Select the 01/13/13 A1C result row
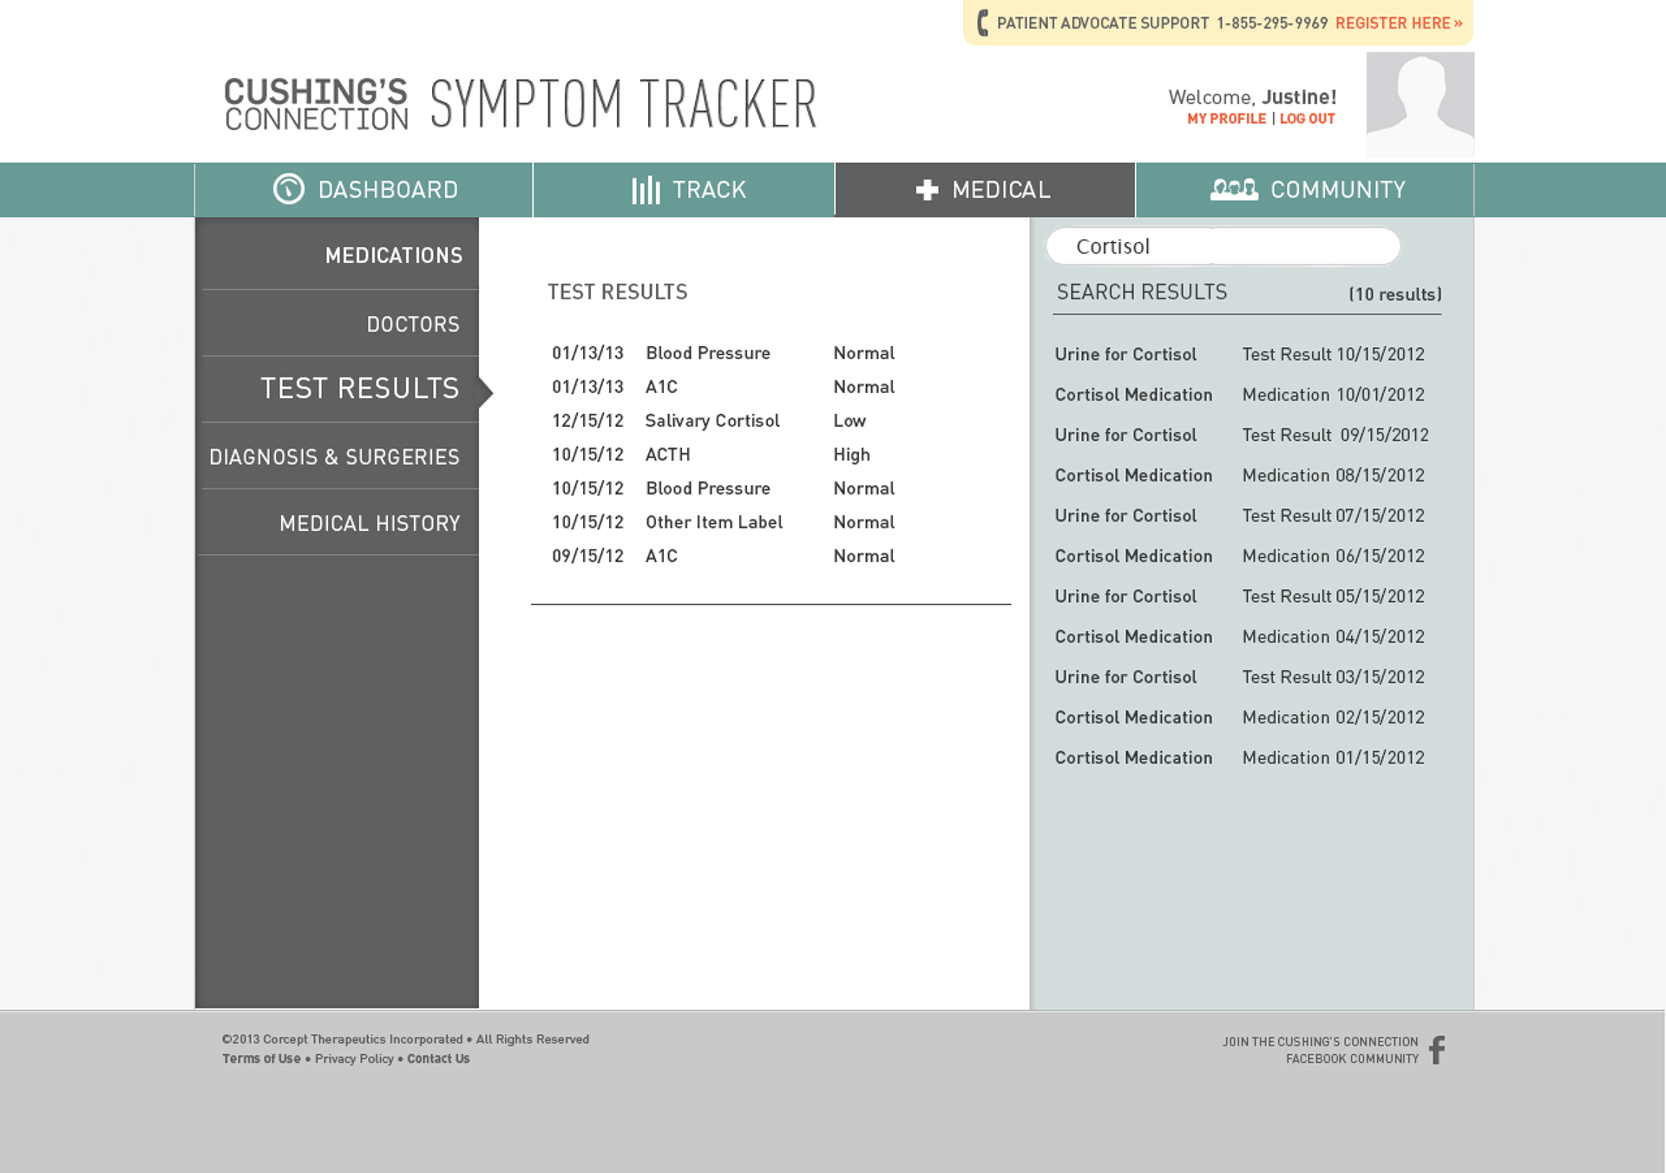The image size is (1666, 1173). 723,387
